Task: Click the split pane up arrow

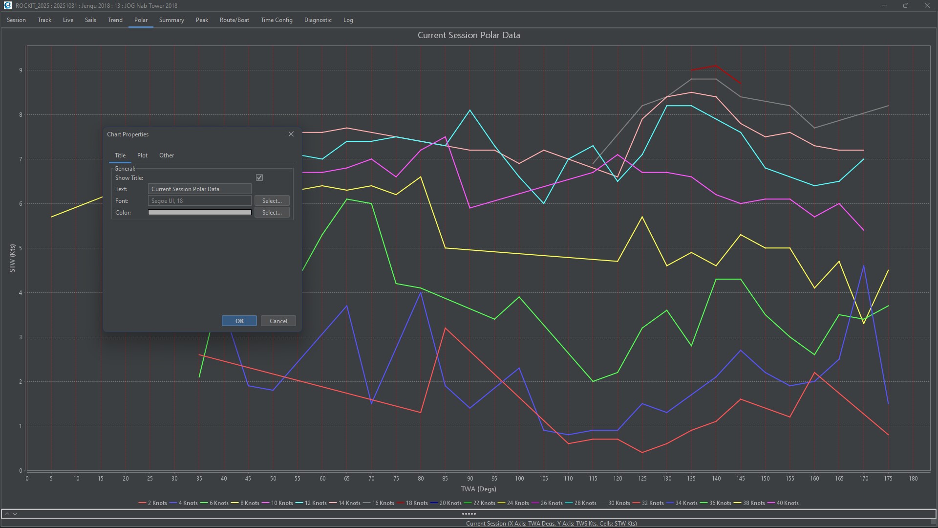Action: point(7,514)
